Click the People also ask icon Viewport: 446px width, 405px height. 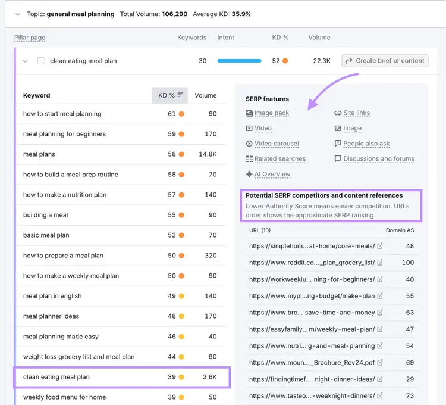click(338, 144)
